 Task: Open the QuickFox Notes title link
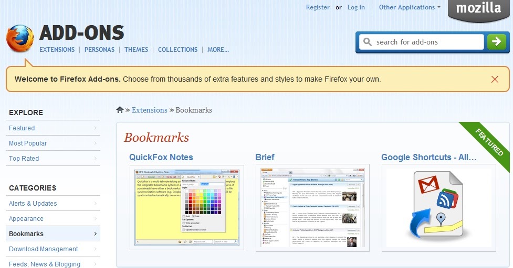(161, 157)
